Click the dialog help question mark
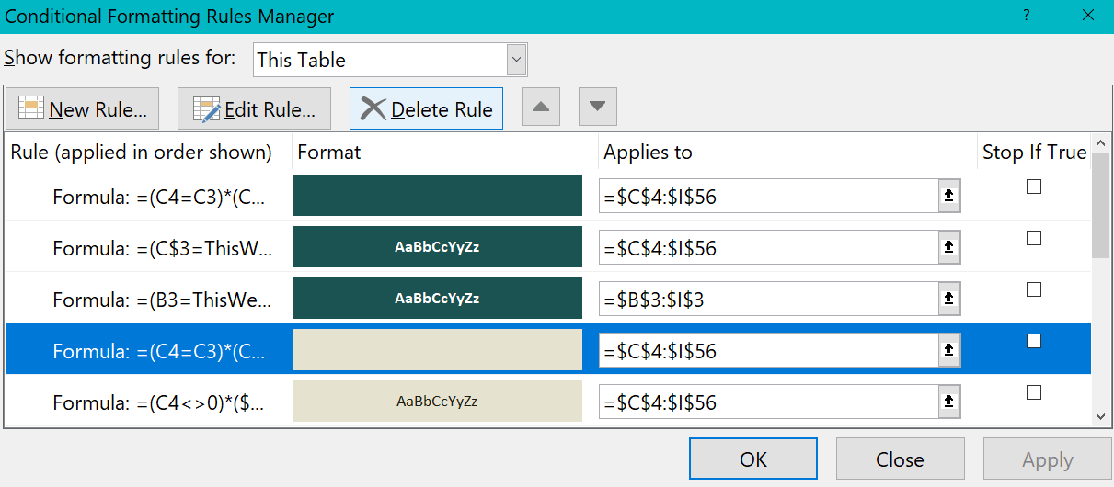The height and width of the screenshot is (487, 1114). (1025, 16)
